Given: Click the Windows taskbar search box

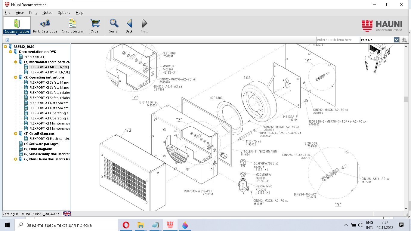Looking at the screenshot, I should click(66, 225).
